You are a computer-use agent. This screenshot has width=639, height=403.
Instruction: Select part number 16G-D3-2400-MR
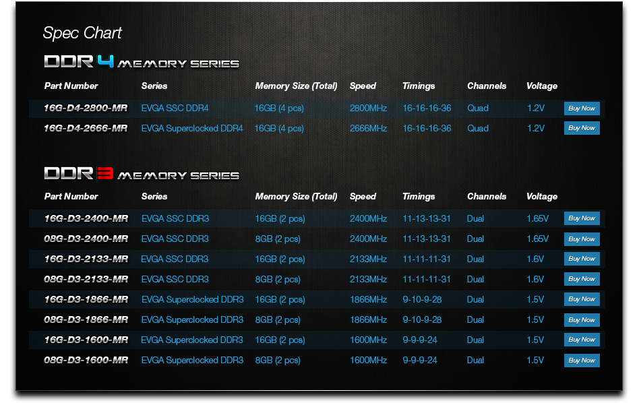tap(86, 218)
